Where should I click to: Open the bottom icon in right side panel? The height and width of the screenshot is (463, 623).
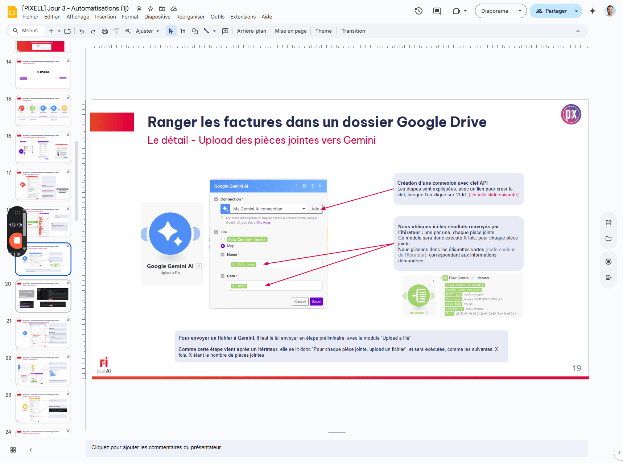coord(608,278)
